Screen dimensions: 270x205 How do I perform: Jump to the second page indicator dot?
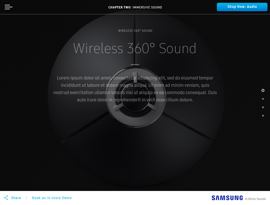click(x=263, y=99)
